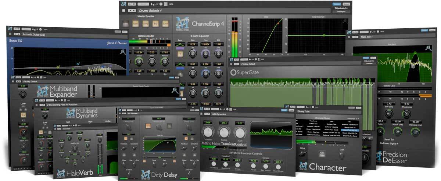The height and width of the screenshot is (181, 441).
Task: Select the first EQ band filter shape icon
Action: pyautogui.click(x=180, y=44)
